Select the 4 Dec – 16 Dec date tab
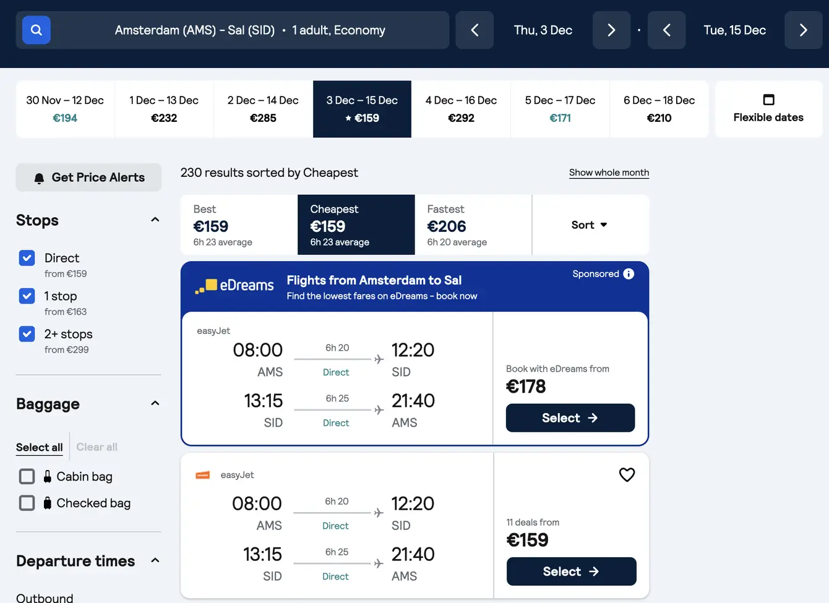Image resolution: width=829 pixels, height=603 pixels. [x=461, y=109]
